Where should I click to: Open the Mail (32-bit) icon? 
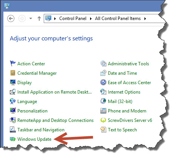tap(103, 101)
